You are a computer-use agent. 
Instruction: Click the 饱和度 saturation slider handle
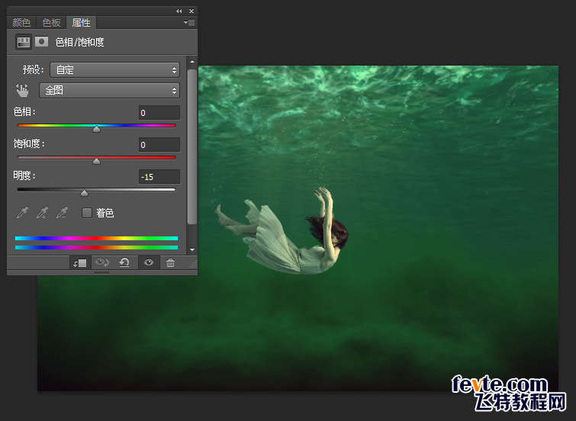click(96, 161)
